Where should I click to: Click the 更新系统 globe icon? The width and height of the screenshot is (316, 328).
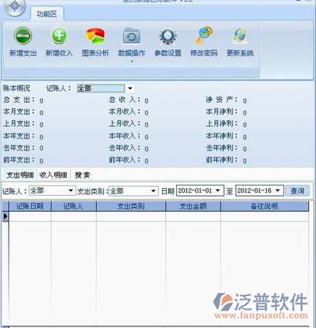(241, 36)
